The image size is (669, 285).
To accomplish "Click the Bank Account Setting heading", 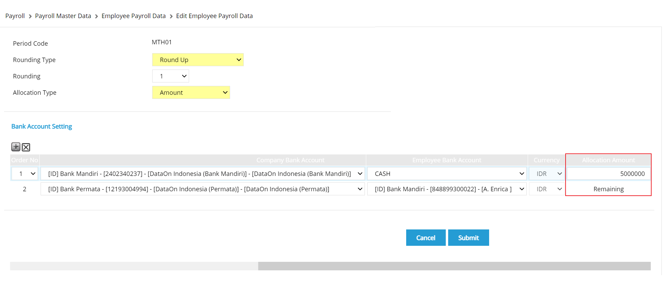I will click(42, 126).
